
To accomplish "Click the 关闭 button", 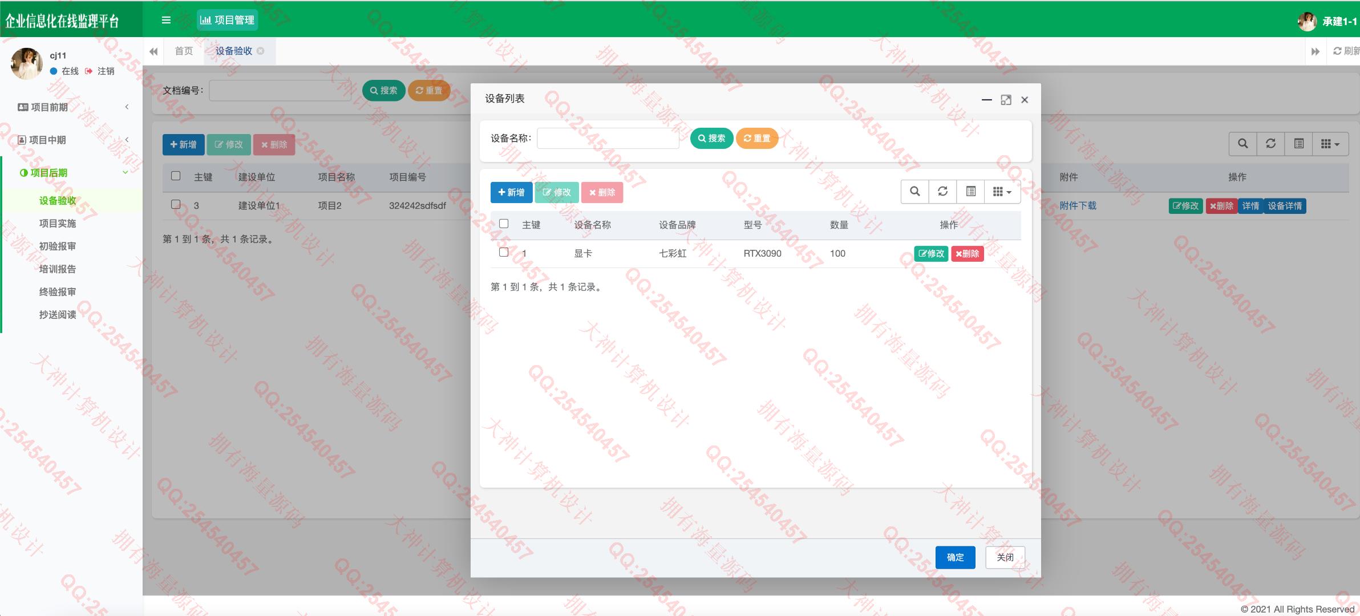I will click(x=1005, y=557).
